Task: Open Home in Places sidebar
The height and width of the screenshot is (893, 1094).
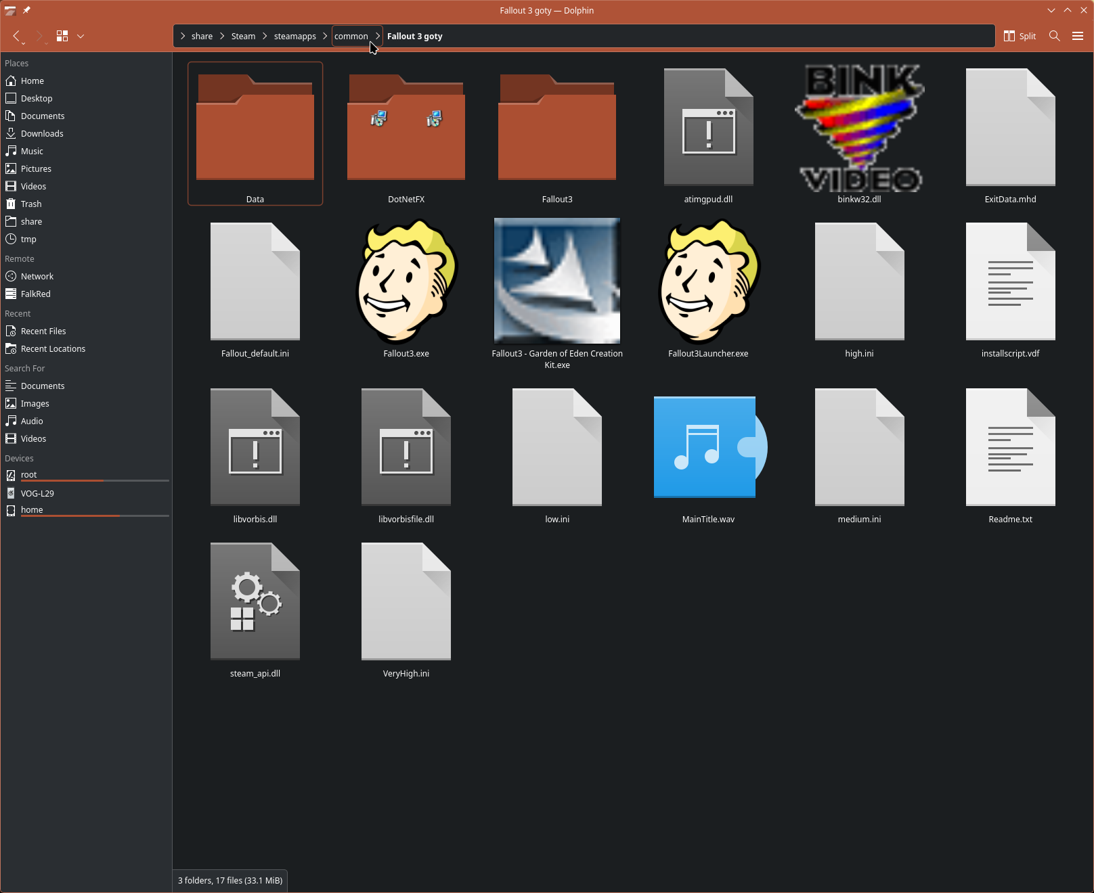Action: (86, 81)
